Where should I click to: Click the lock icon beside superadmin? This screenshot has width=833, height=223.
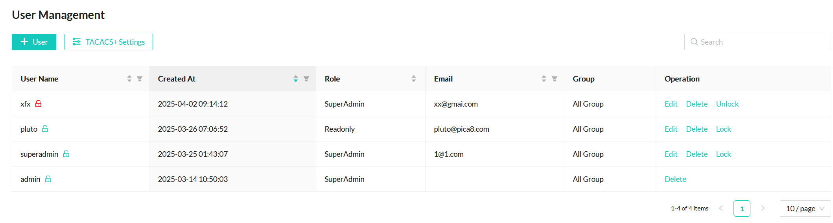pyautogui.click(x=66, y=154)
